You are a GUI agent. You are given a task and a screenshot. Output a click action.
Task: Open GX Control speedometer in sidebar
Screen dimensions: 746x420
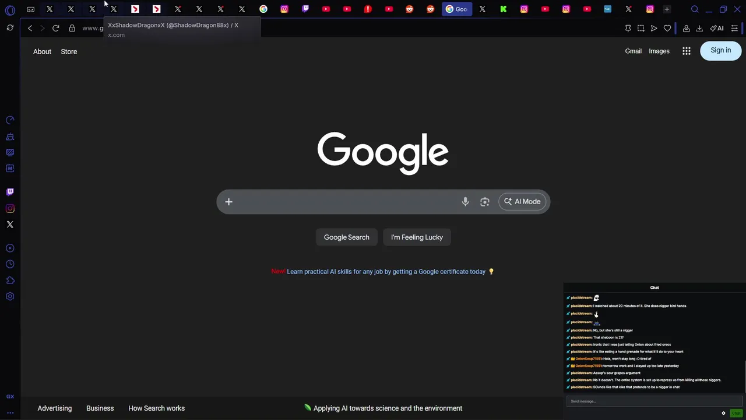click(10, 120)
